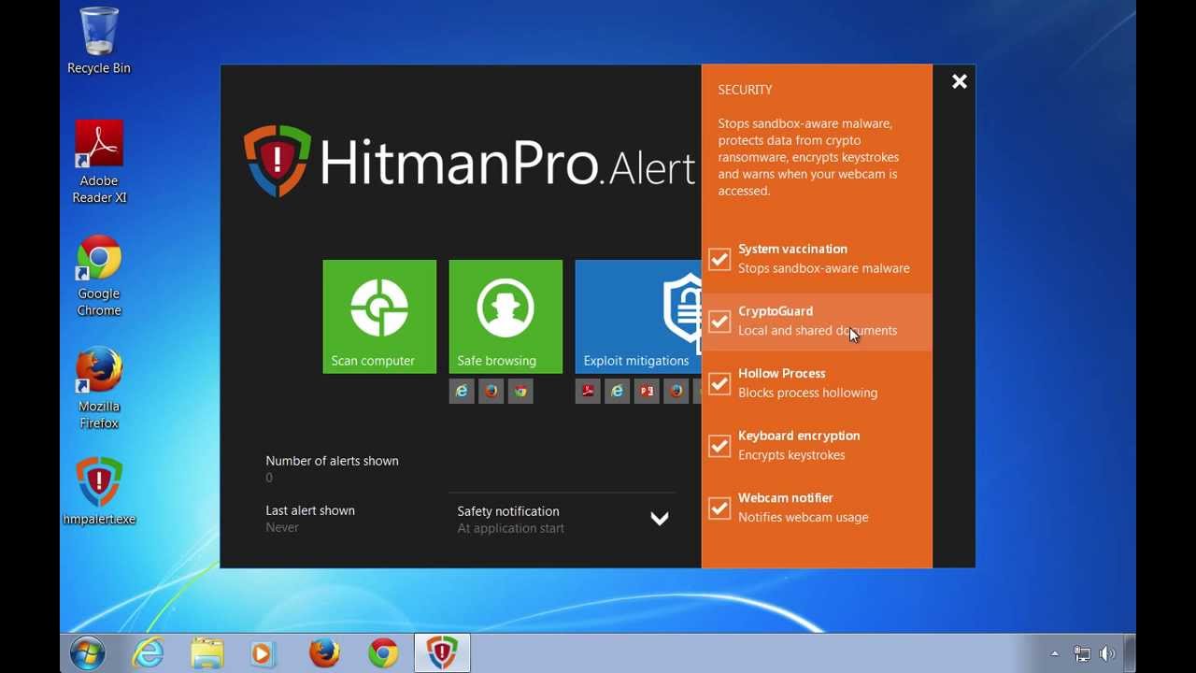Image resolution: width=1196 pixels, height=673 pixels.
Task: Launch Firefox from the taskbar
Action: [x=324, y=653]
